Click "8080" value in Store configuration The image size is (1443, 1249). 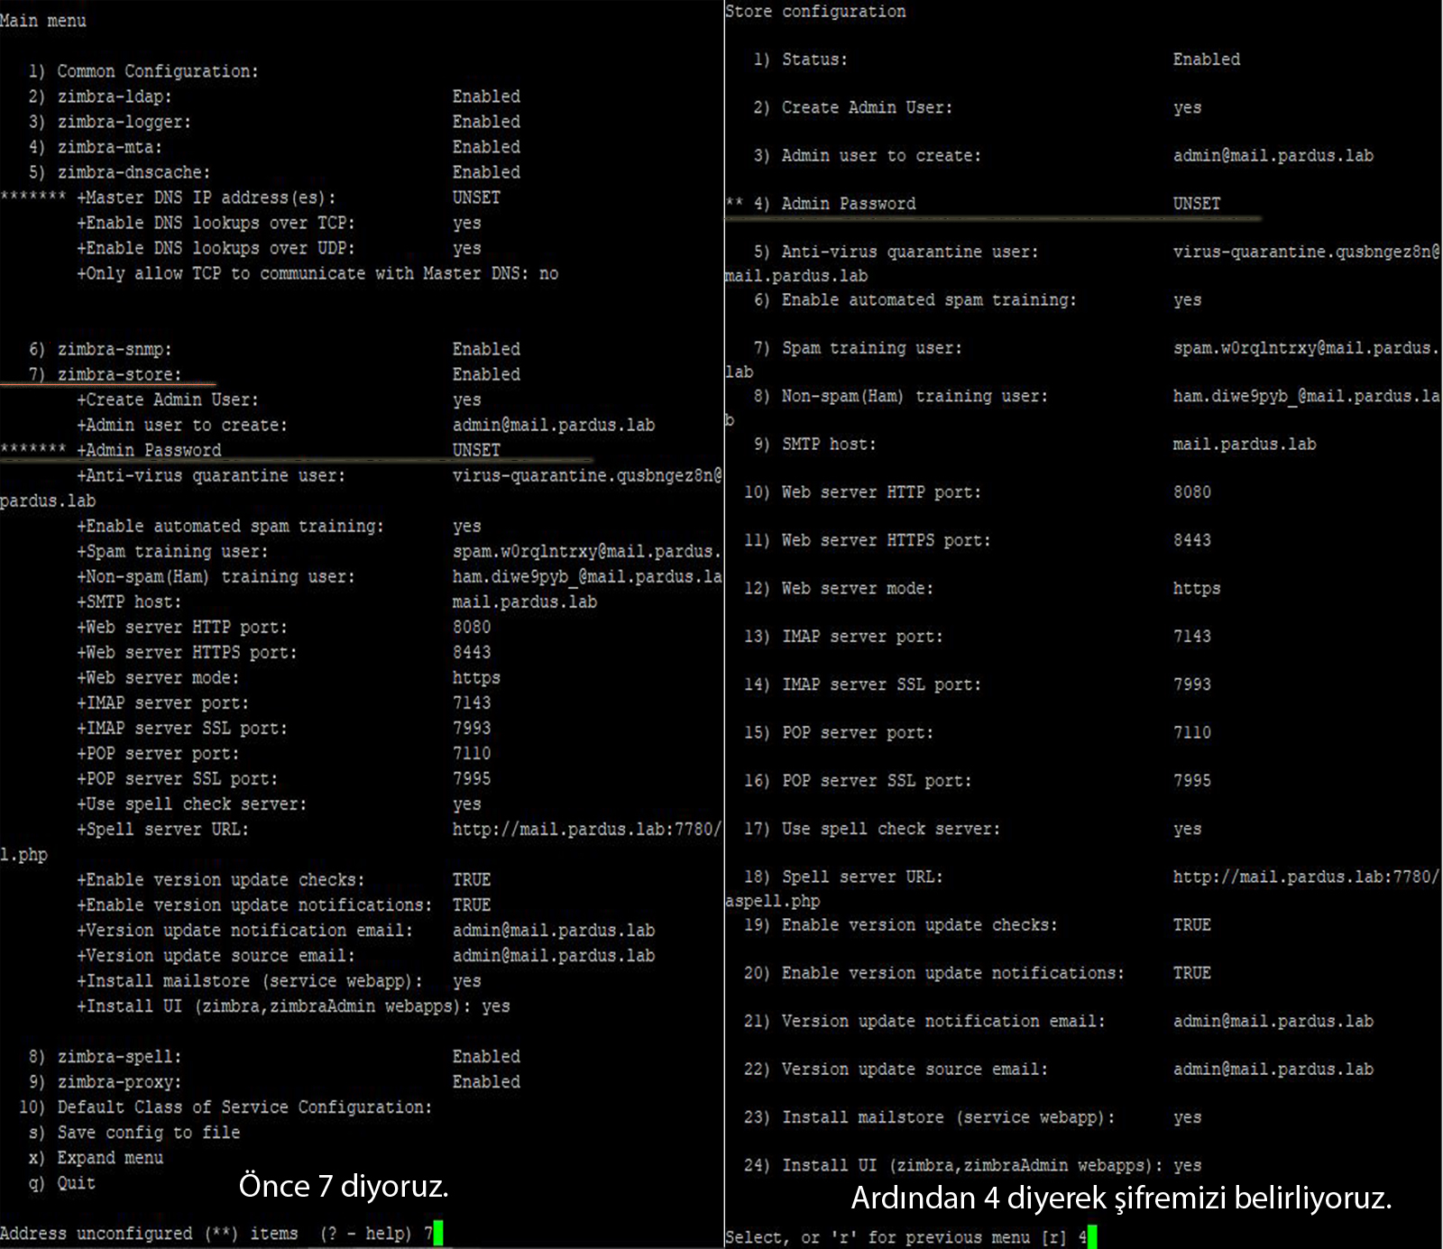pos(1192,491)
